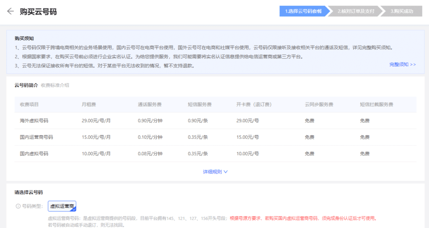This screenshot has height=228, width=429.
Task: Click the 0.90元/条 SMS fee cell
Action: pyautogui.click(x=198, y=120)
